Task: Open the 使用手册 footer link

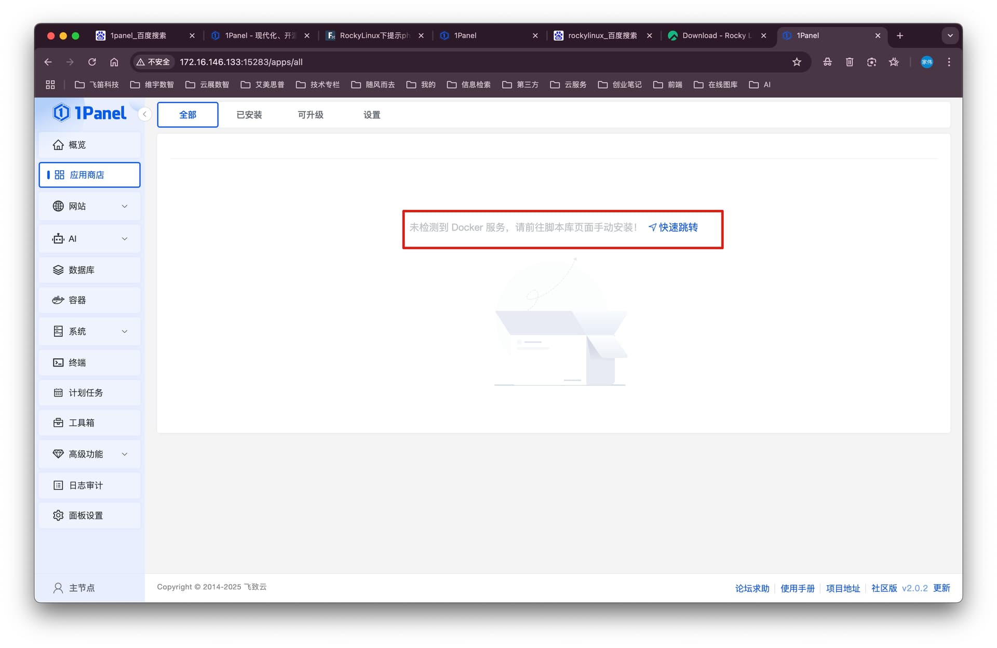Action: [x=798, y=588]
